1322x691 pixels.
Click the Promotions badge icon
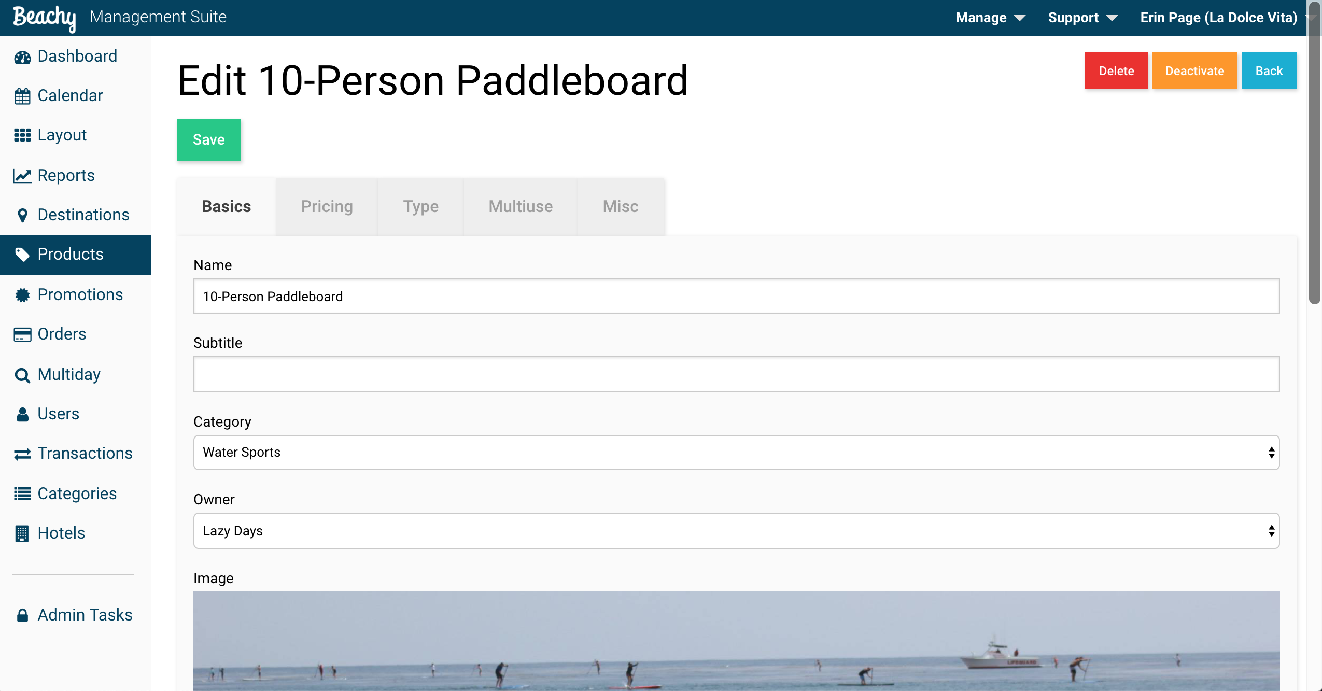[x=22, y=295]
